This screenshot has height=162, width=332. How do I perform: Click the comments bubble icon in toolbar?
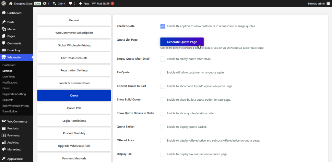(x=70, y=3)
